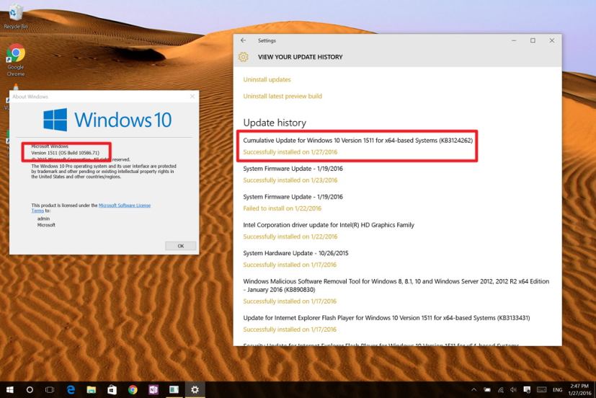This screenshot has height=398, width=596.
Task: Open File Explorer from the taskbar
Action: point(92,389)
